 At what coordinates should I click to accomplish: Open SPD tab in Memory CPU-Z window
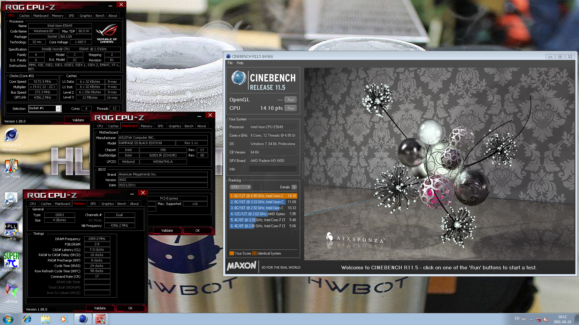coord(93,204)
